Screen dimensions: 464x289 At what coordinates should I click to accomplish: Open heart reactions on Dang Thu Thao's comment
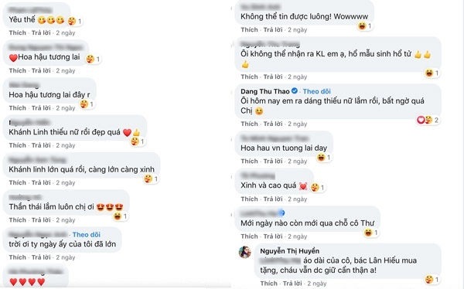[x=421, y=120]
